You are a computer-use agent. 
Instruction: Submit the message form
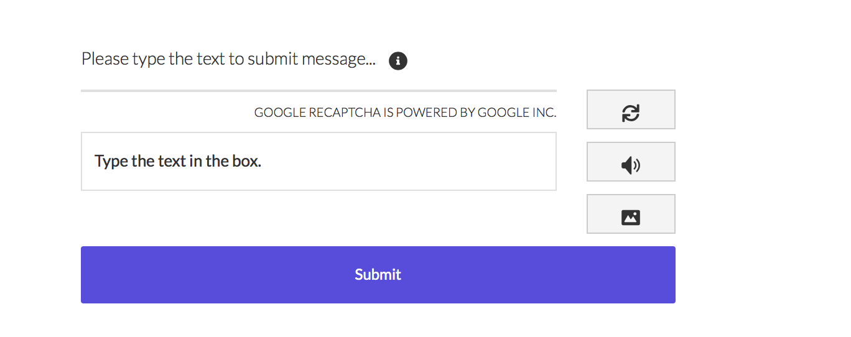point(378,275)
